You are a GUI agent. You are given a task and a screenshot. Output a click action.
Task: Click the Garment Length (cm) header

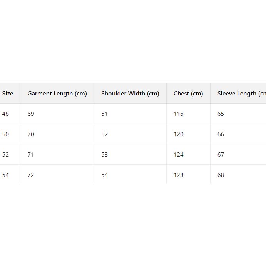[x=57, y=94]
